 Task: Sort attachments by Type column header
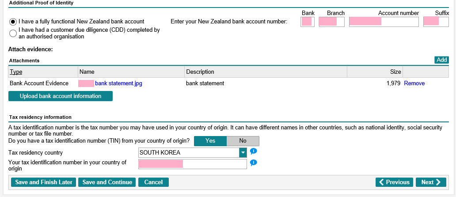coord(16,72)
